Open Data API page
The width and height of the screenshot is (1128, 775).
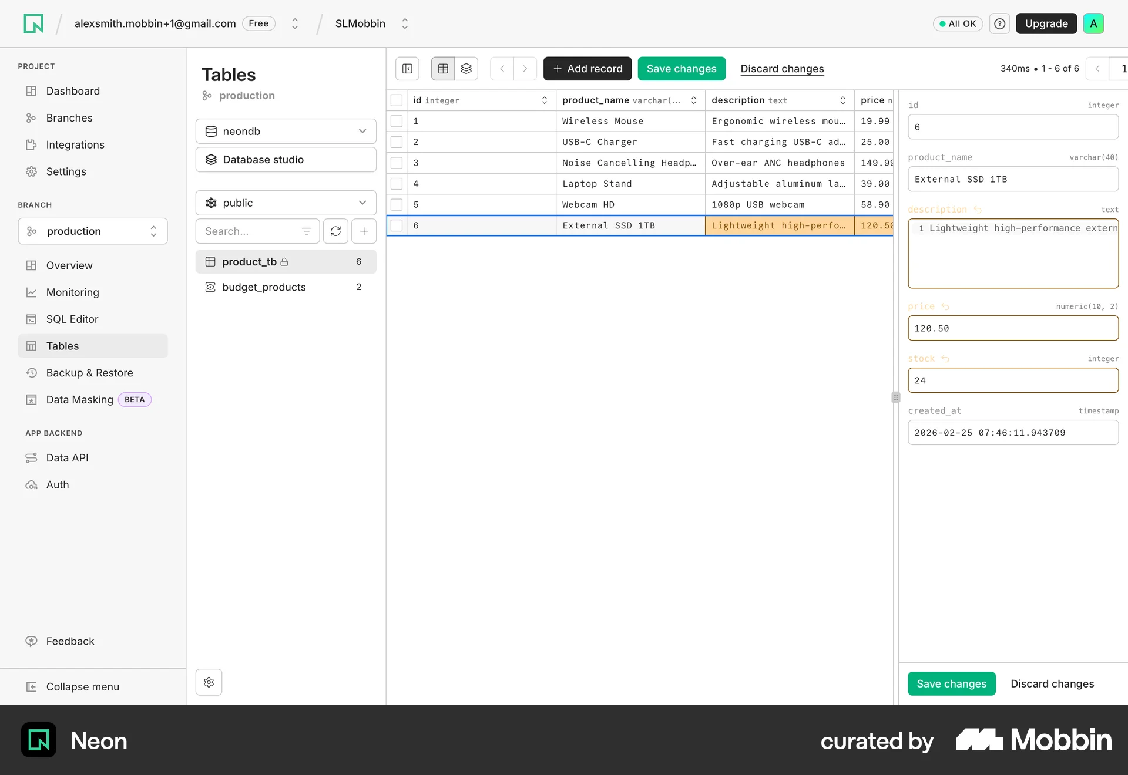click(x=93, y=458)
